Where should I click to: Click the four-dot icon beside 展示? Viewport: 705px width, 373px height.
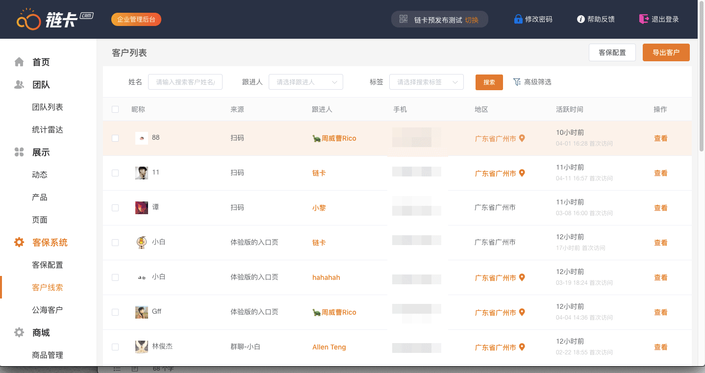(x=19, y=152)
